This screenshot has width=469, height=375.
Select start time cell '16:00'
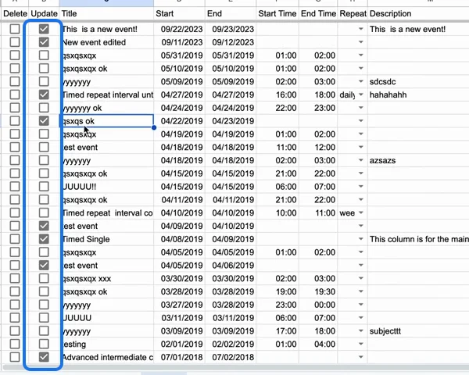[277, 95]
